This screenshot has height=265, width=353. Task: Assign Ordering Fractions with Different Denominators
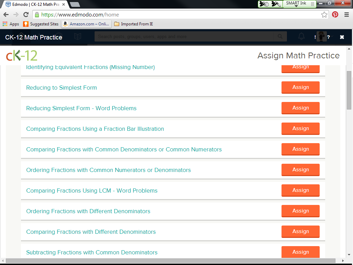click(x=300, y=211)
